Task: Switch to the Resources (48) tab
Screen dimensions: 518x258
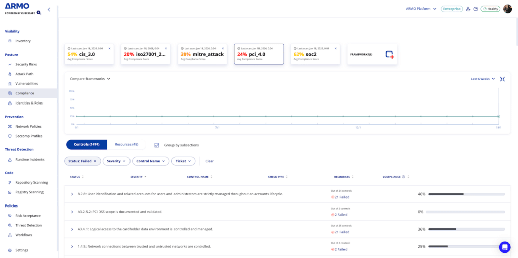Action: [126, 145]
